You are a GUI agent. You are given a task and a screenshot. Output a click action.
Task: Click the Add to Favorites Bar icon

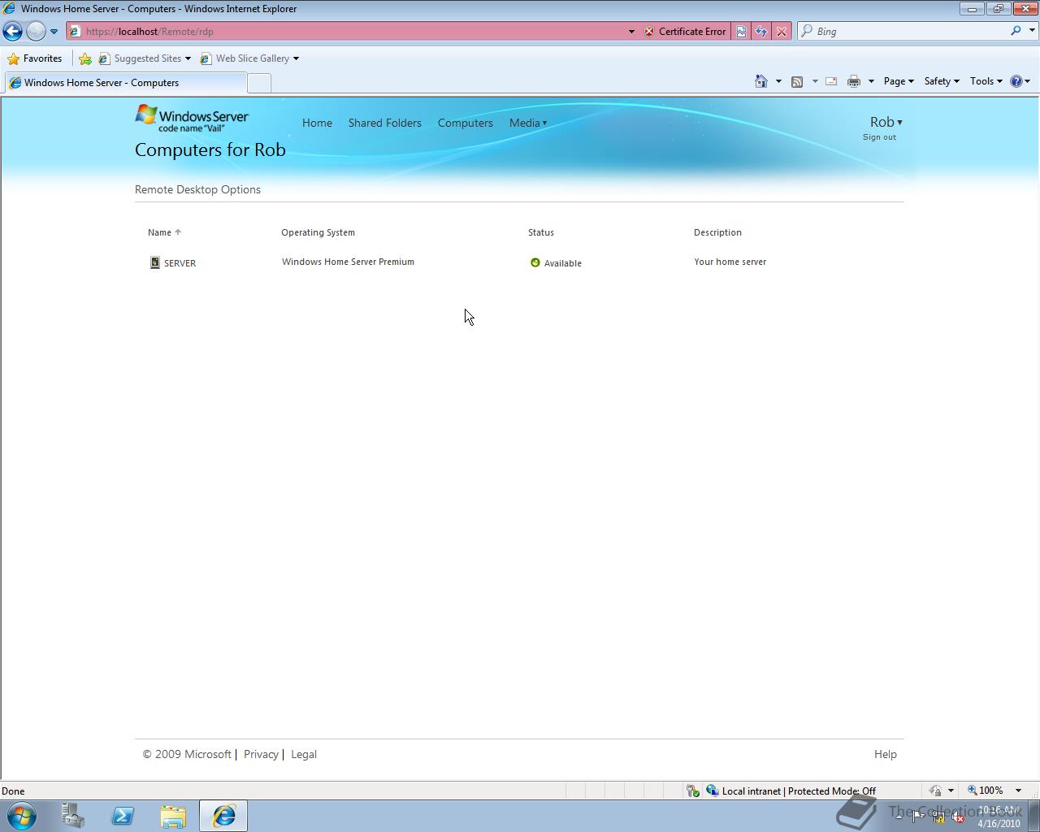[85, 58]
